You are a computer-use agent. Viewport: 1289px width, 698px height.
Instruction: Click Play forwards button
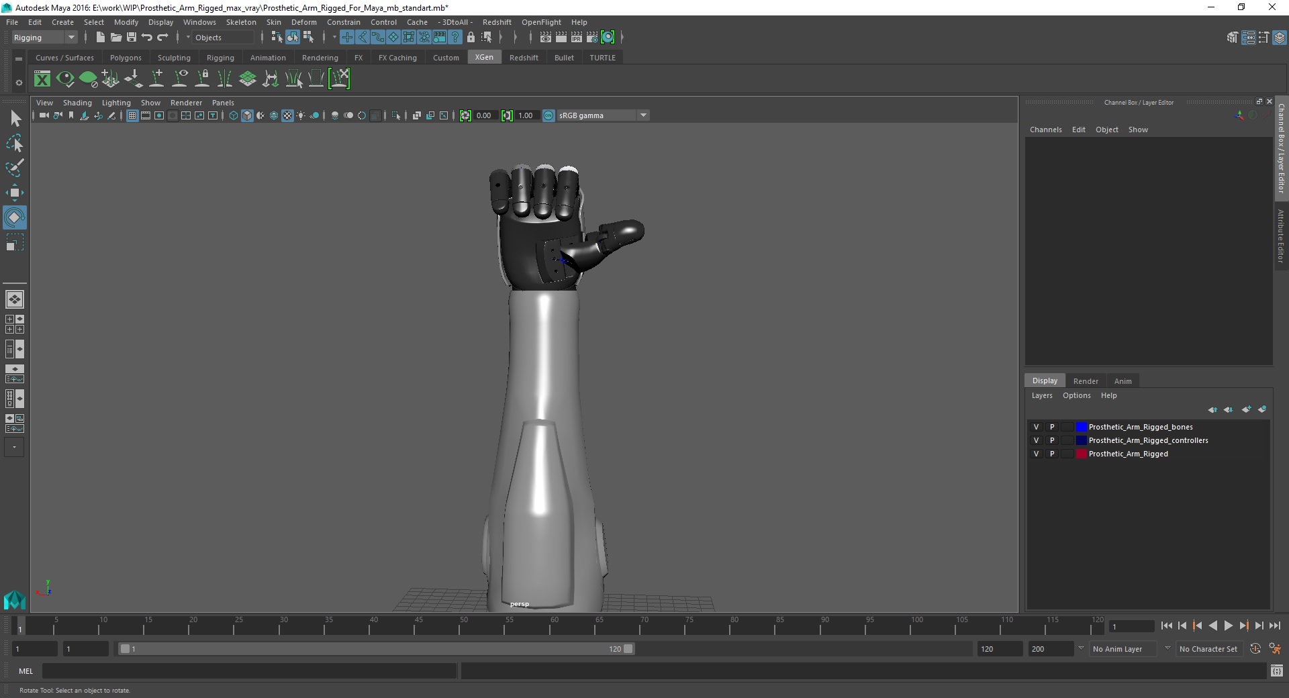click(x=1228, y=626)
